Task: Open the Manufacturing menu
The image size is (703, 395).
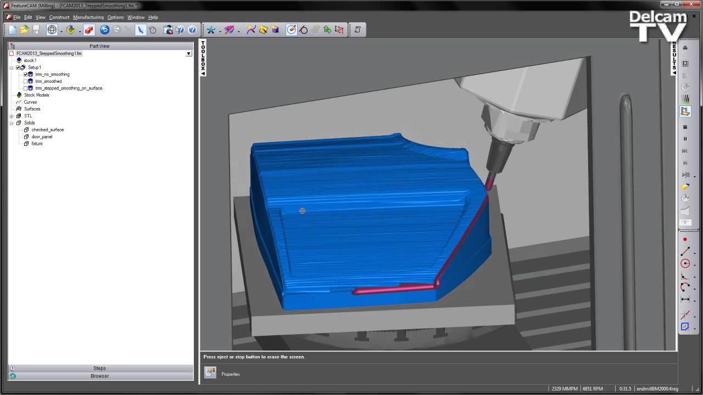Action: pos(88,17)
